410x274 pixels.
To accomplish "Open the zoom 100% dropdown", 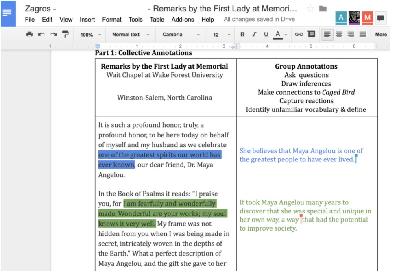I will click(x=90, y=35).
